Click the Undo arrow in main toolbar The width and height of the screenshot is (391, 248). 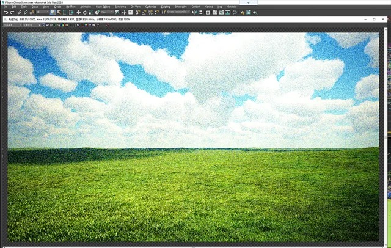(5, 12)
